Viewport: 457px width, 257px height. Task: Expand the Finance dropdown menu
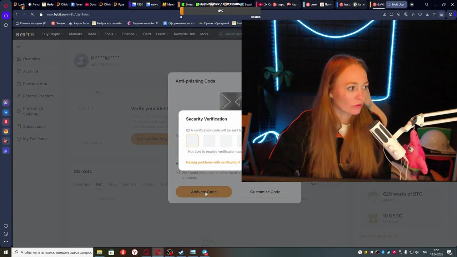(129, 34)
